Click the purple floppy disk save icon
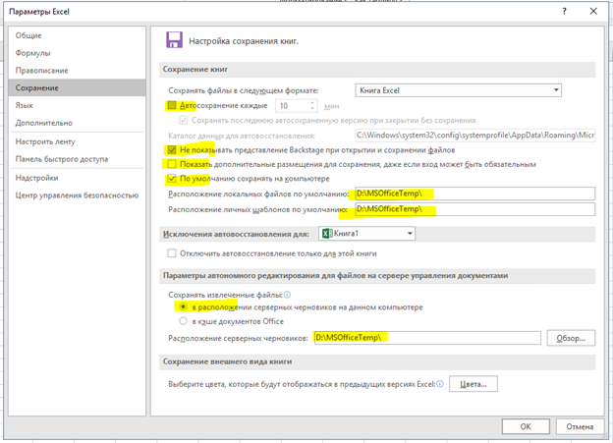 174,40
